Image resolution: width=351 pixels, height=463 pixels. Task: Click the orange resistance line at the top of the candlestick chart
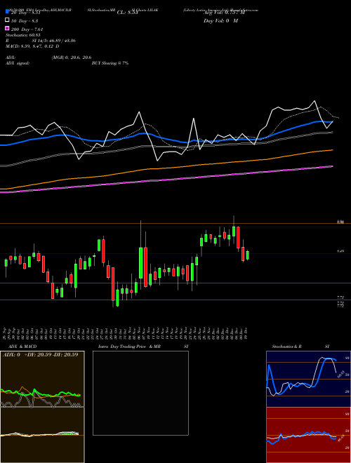175,224
